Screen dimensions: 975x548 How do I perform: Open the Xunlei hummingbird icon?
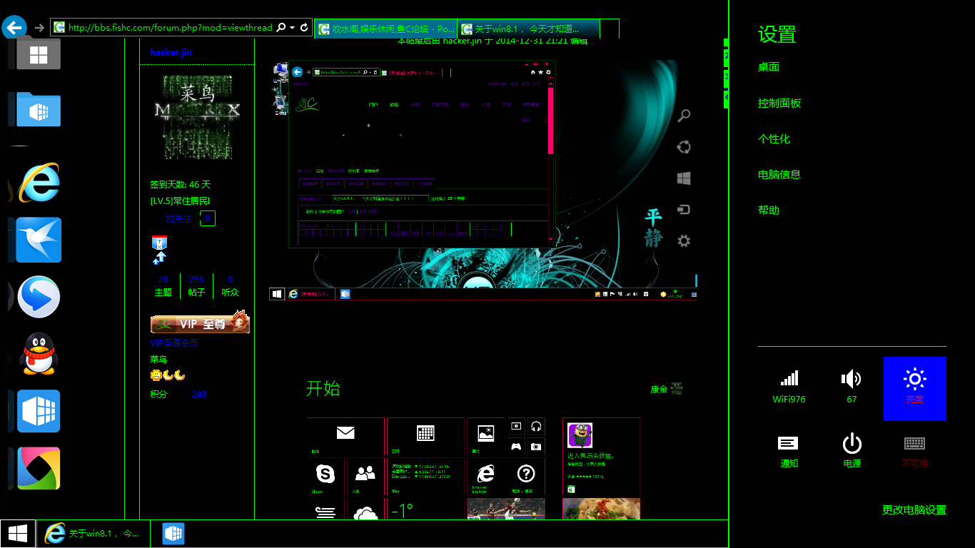pyautogui.click(x=39, y=240)
